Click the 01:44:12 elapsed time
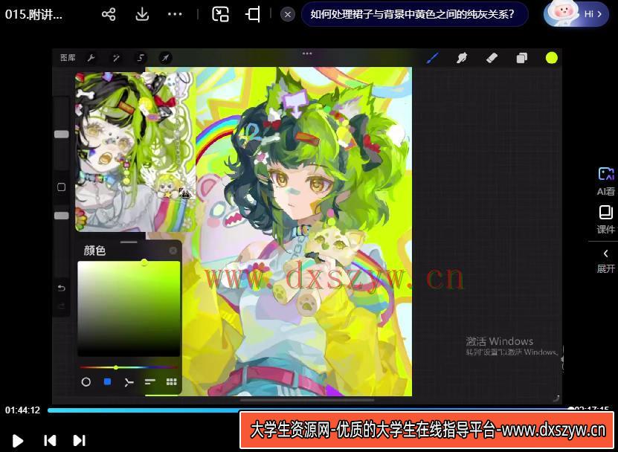 pyautogui.click(x=22, y=410)
